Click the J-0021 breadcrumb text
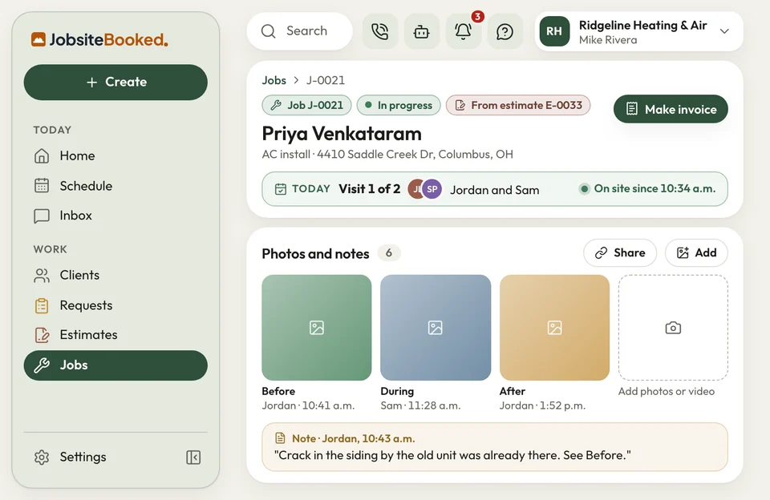Screen dimensions: 770x500 pos(326,80)
